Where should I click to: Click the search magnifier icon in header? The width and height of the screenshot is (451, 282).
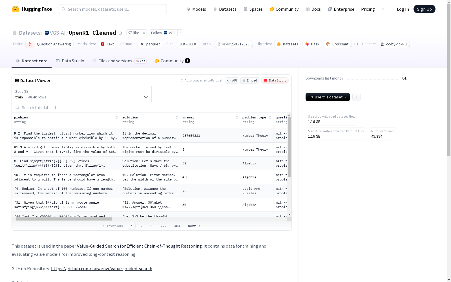[x=64, y=9]
